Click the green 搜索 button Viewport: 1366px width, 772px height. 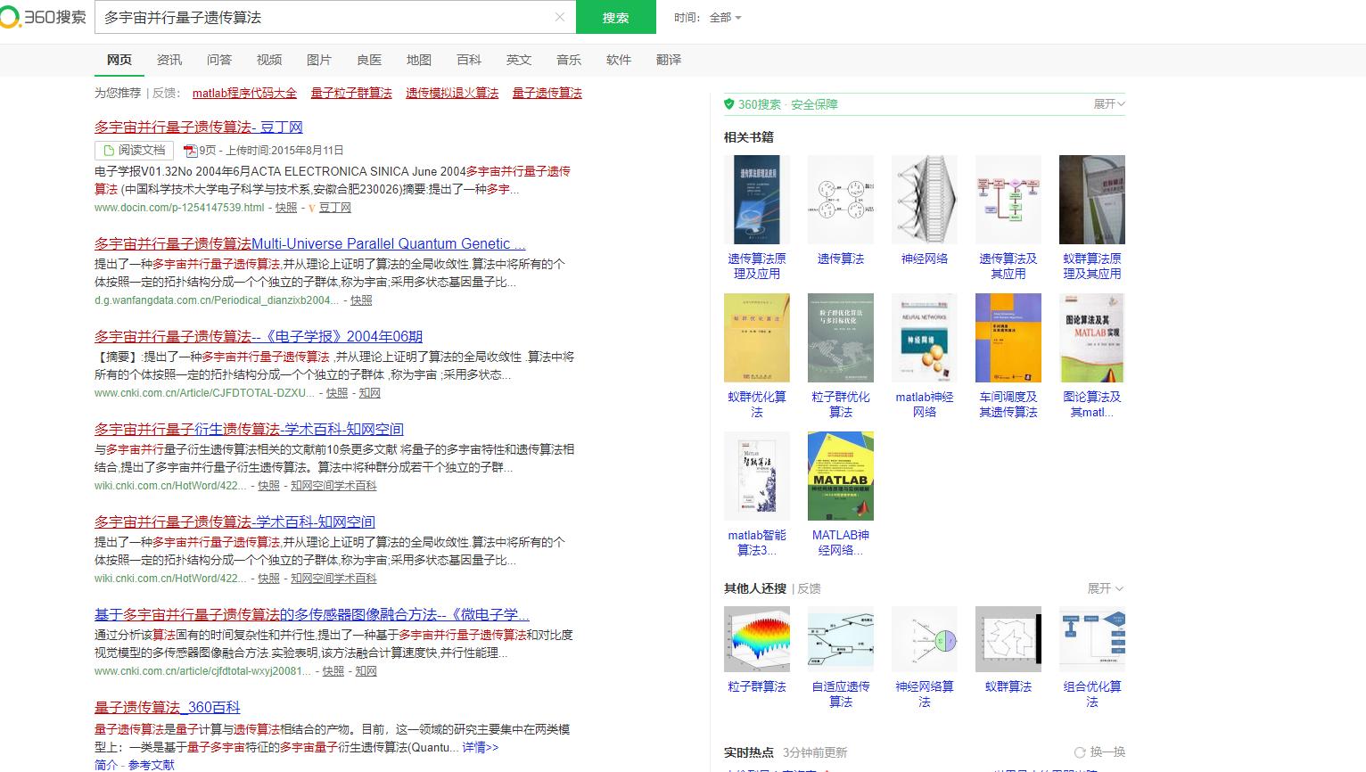(615, 17)
